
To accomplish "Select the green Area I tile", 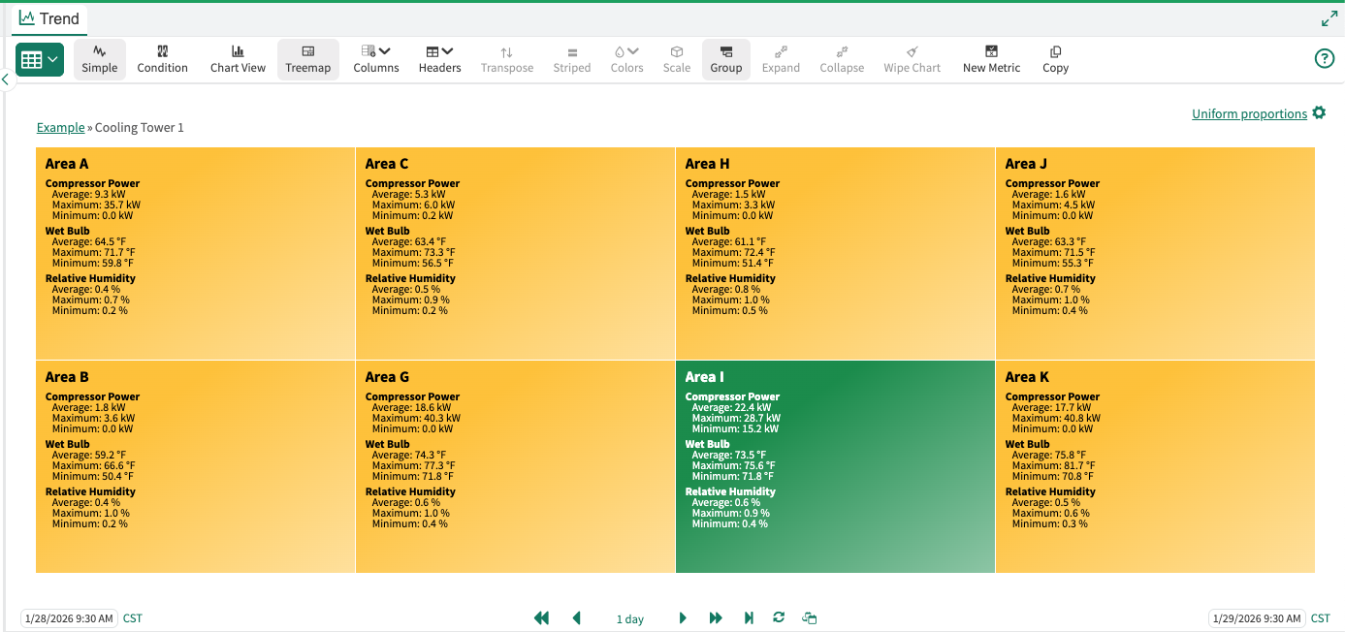I will pyautogui.click(x=835, y=466).
